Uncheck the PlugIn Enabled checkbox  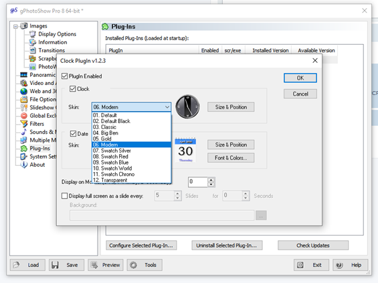click(64, 76)
